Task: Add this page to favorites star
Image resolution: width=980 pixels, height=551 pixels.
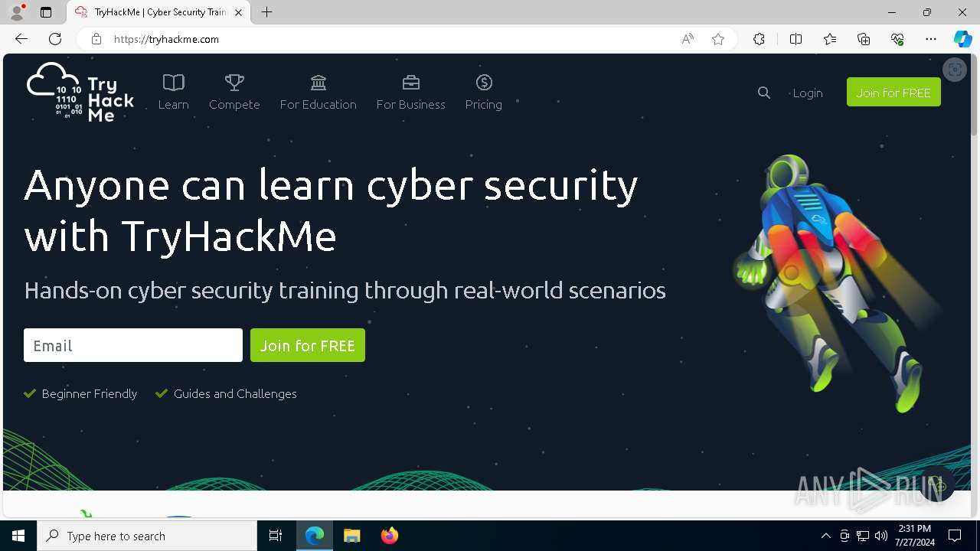Action: [x=717, y=39]
